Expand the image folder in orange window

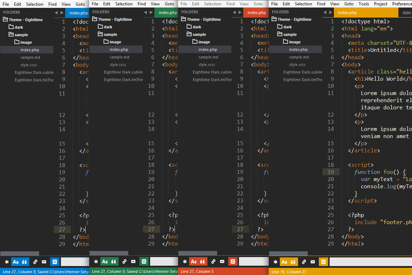pos(286,42)
